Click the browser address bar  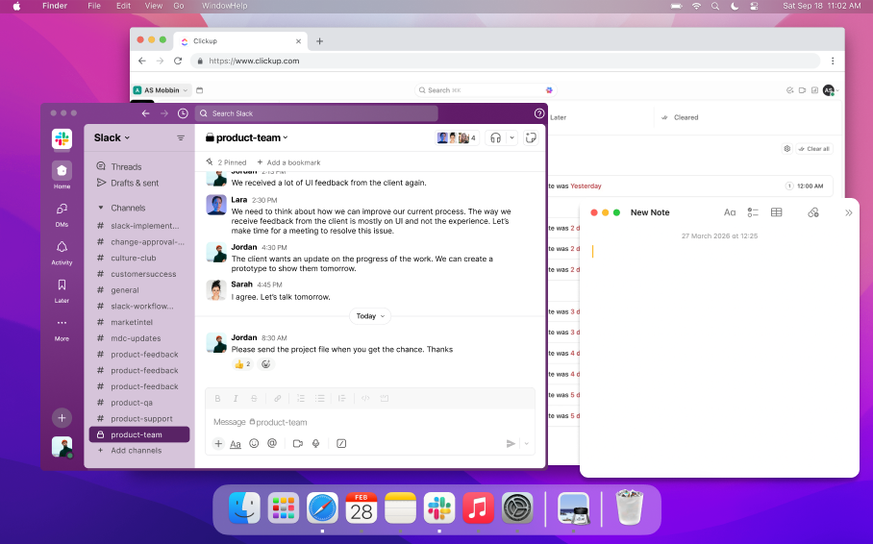click(x=506, y=61)
